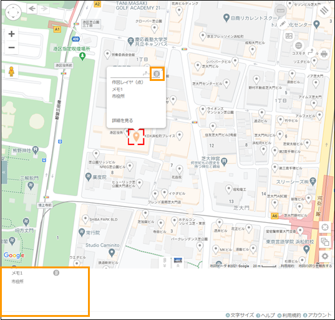The width and height of the screenshot is (335, 320).
Task: Open the overlapping layers switch icon
Action: click(325, 242)
